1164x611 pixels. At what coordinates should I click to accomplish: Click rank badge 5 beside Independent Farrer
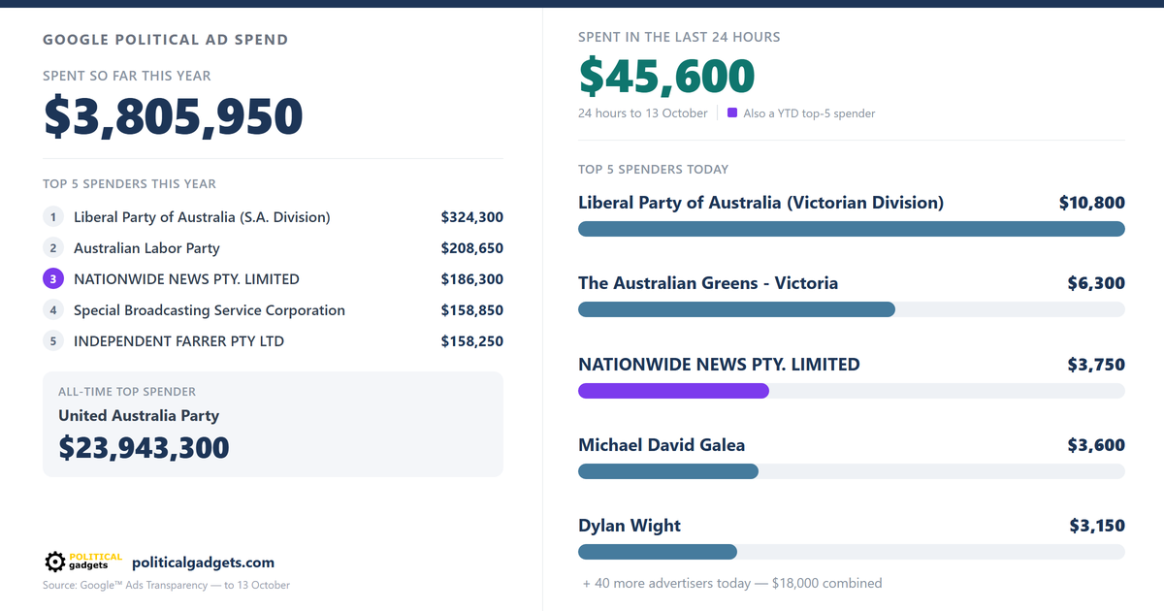(53, 341)
